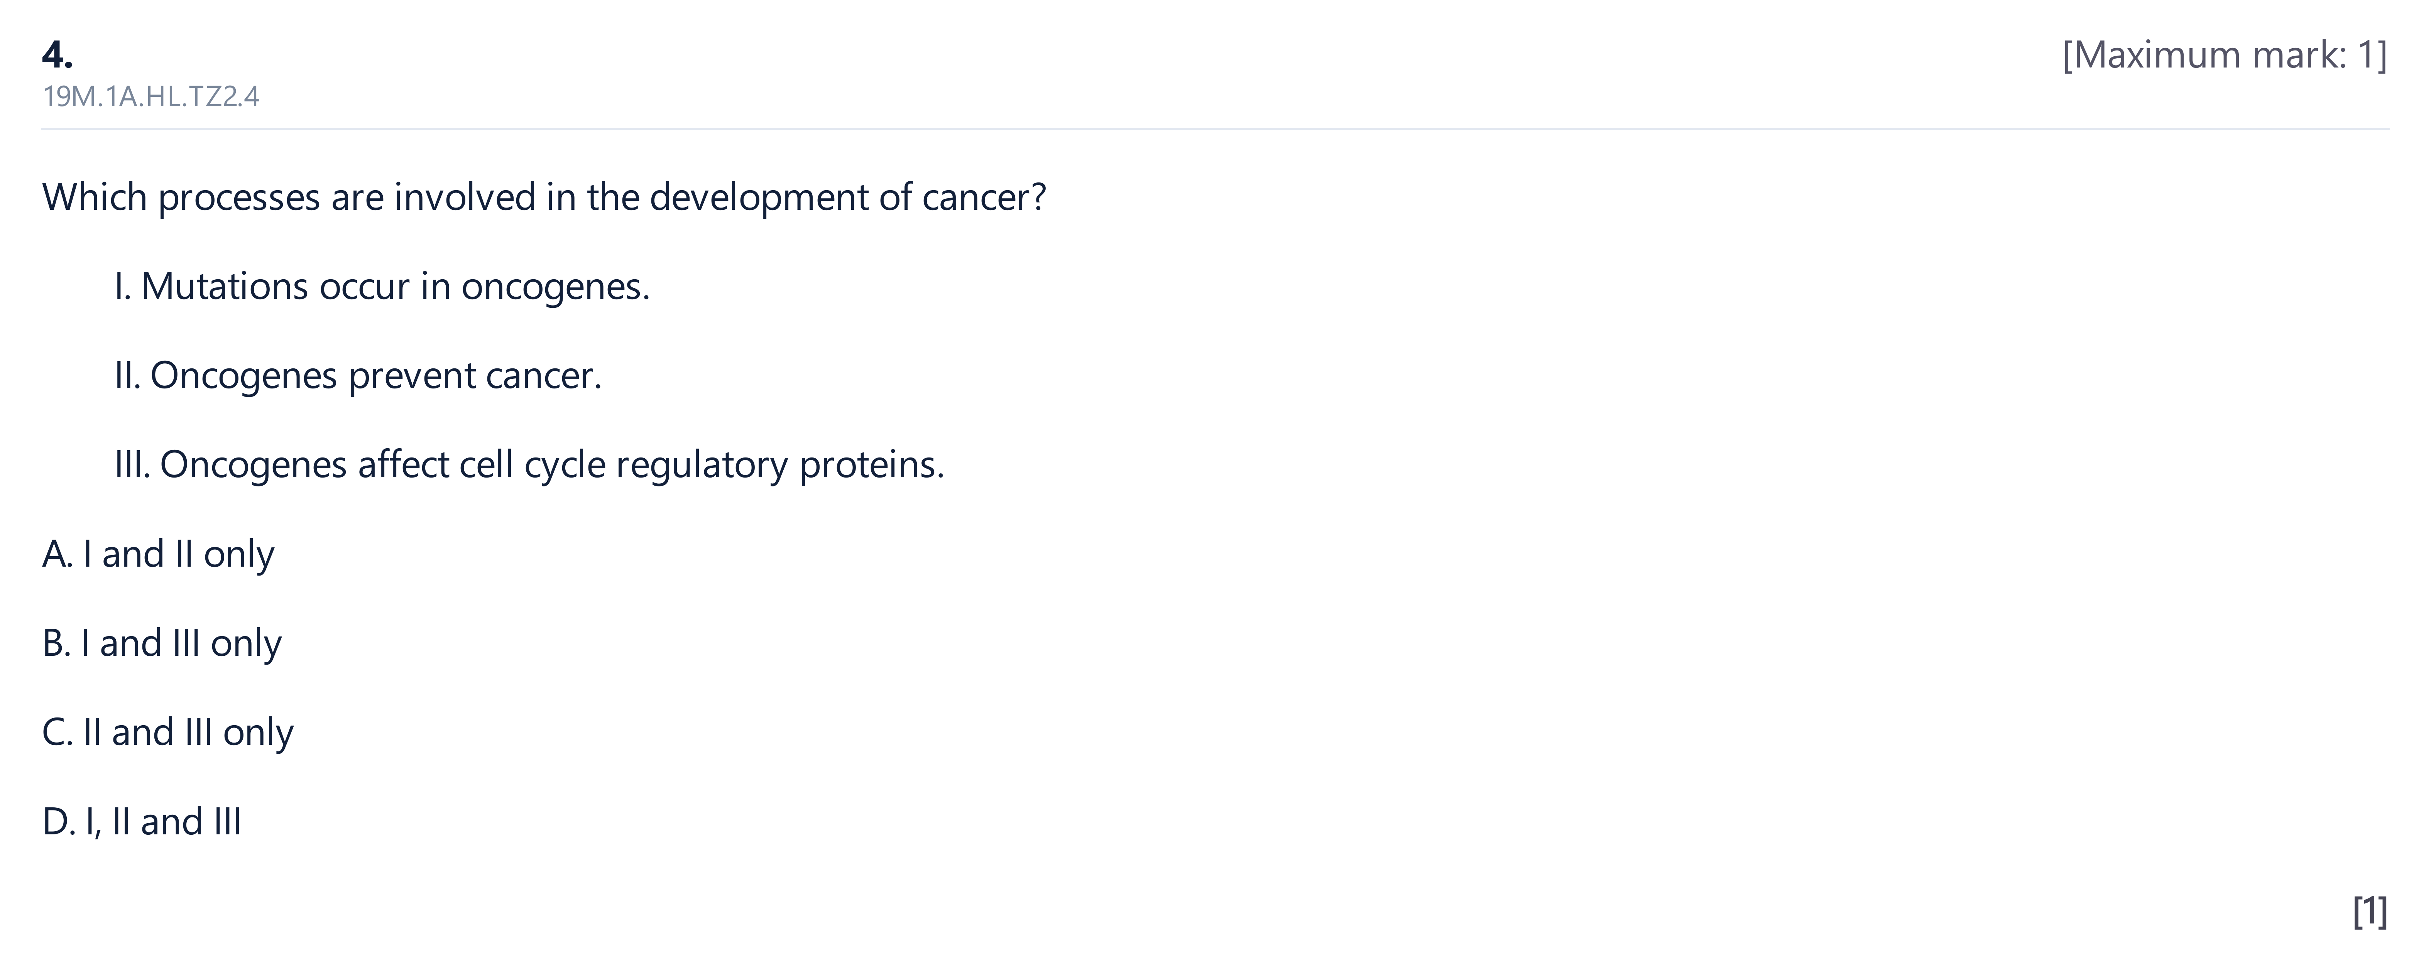Pick answer C, II and III only

tap(167, 733)
